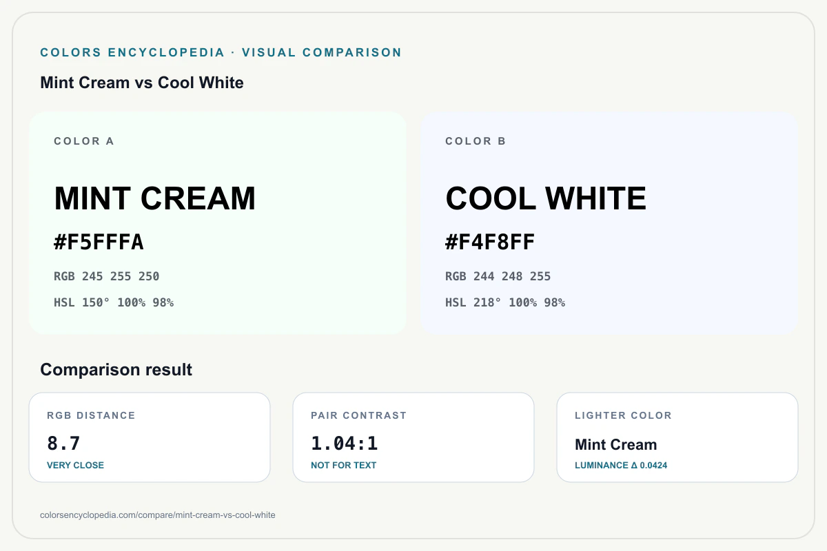The width and height of the screenshot is (827, 551).
Task: Click the RGB 245 255 250 value
Action: [x=107, y=276]
